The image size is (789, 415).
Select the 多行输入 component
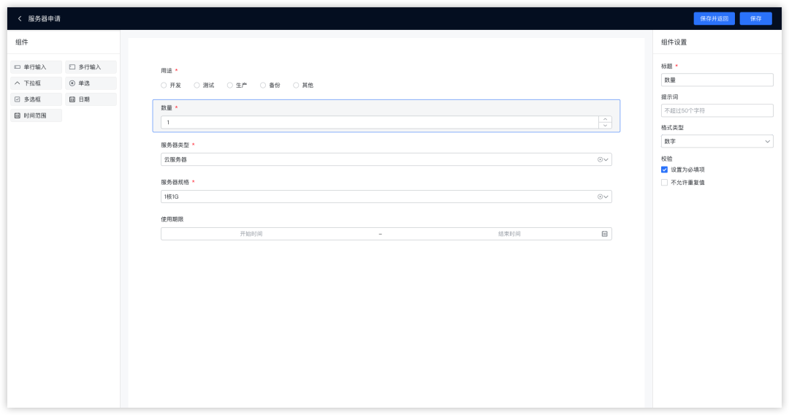91,67
